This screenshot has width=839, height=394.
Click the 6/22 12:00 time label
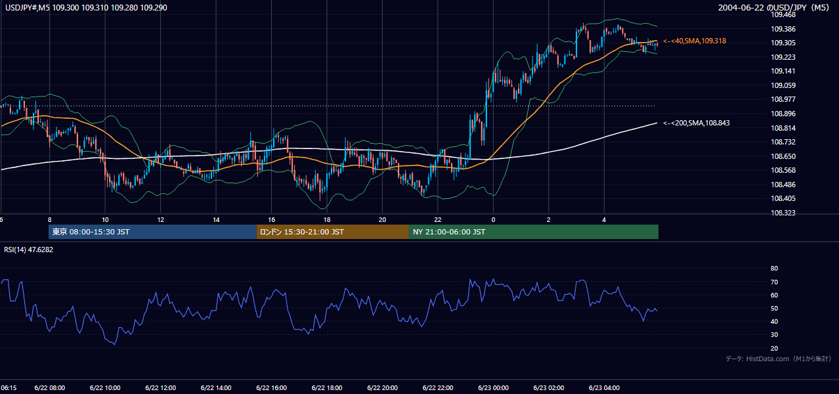160,387
